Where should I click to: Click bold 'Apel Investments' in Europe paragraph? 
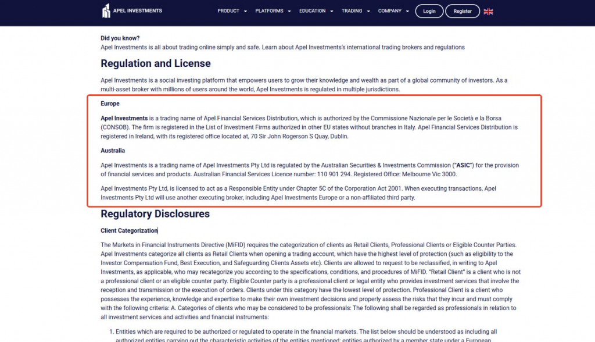[124, 118]
